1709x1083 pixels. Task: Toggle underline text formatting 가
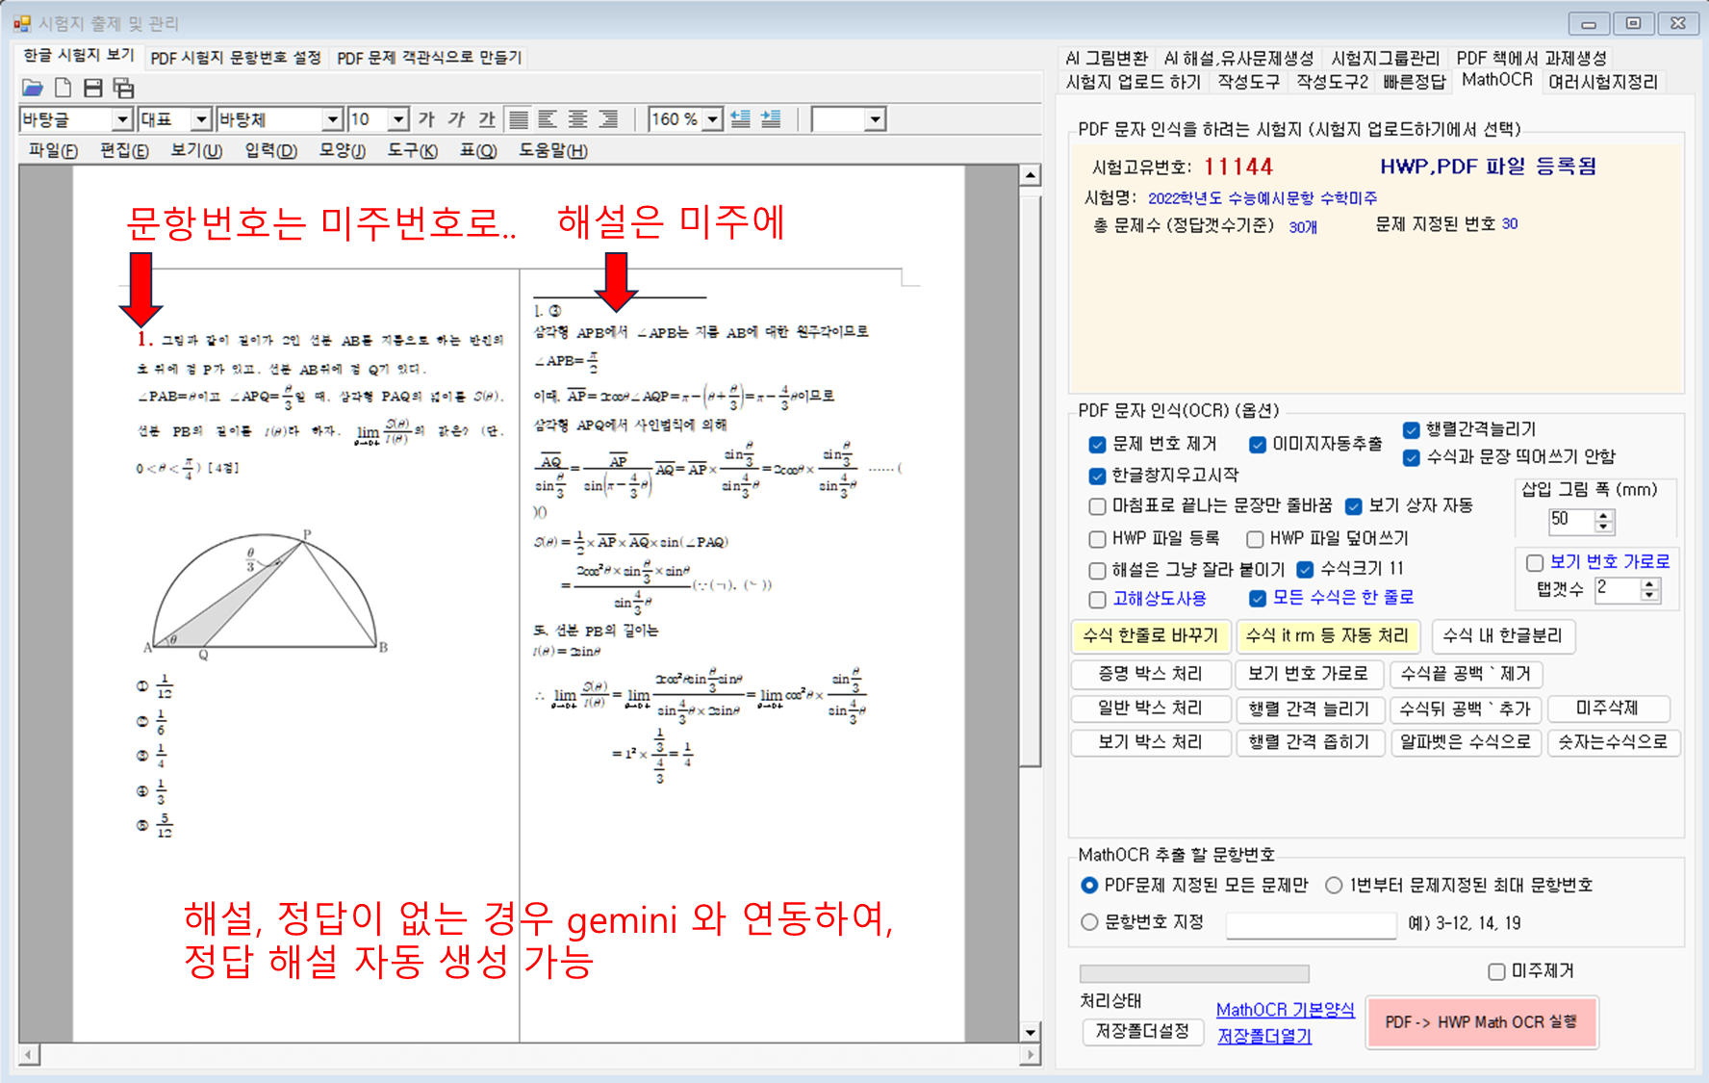(x=487, y=118)
